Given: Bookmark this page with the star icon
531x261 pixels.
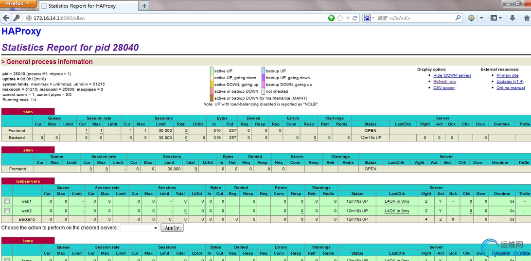Looking at the screenshot, I should [x=340, y=18].
